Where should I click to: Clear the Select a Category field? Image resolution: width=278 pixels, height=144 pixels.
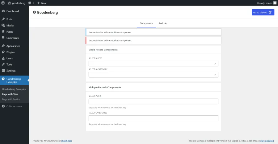click(215, 74)
